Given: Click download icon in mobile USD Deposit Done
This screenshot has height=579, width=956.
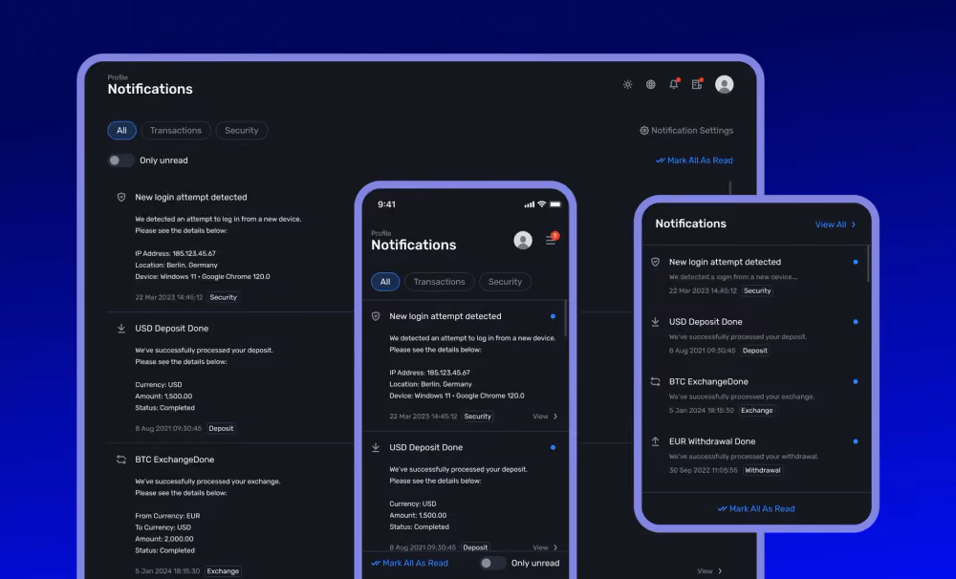Looking at the screenshot, I should point(376,447).
